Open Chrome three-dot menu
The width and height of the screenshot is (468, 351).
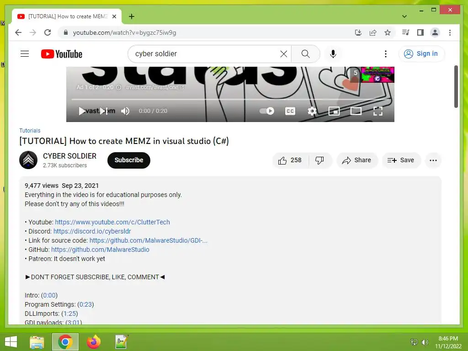(x=450, y=32)
